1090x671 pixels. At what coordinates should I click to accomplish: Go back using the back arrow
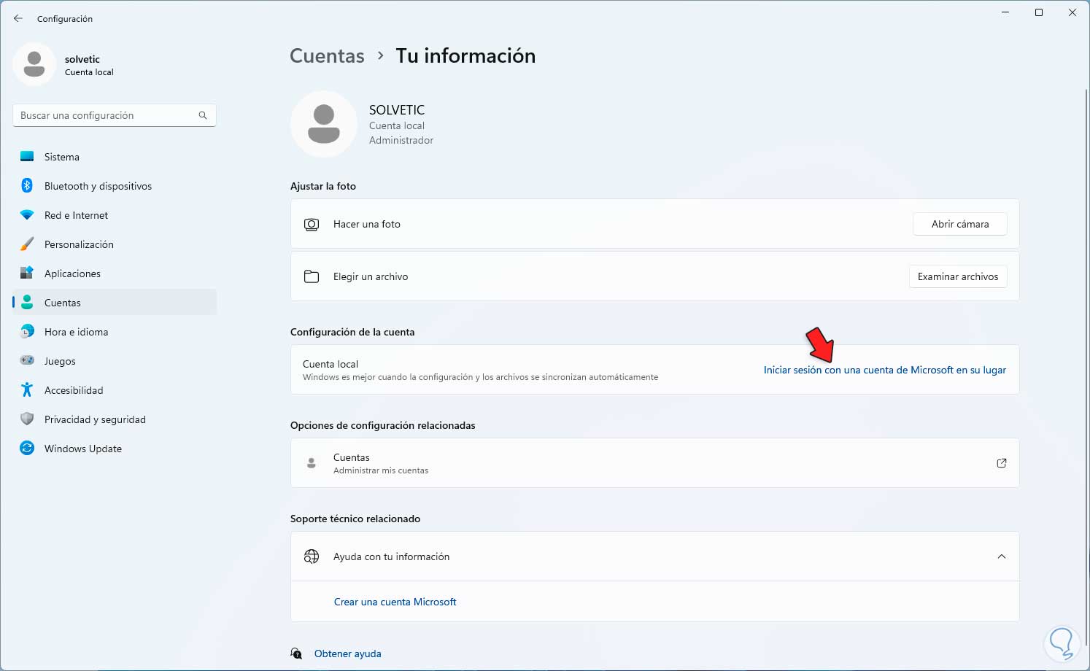click(x=18, y=18)
